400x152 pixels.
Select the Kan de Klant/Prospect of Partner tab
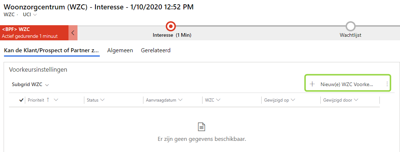coord(52,50)
